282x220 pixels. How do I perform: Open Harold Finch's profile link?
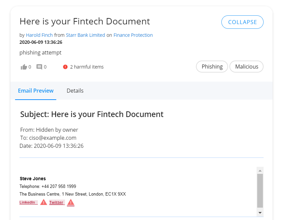point(40,35)
